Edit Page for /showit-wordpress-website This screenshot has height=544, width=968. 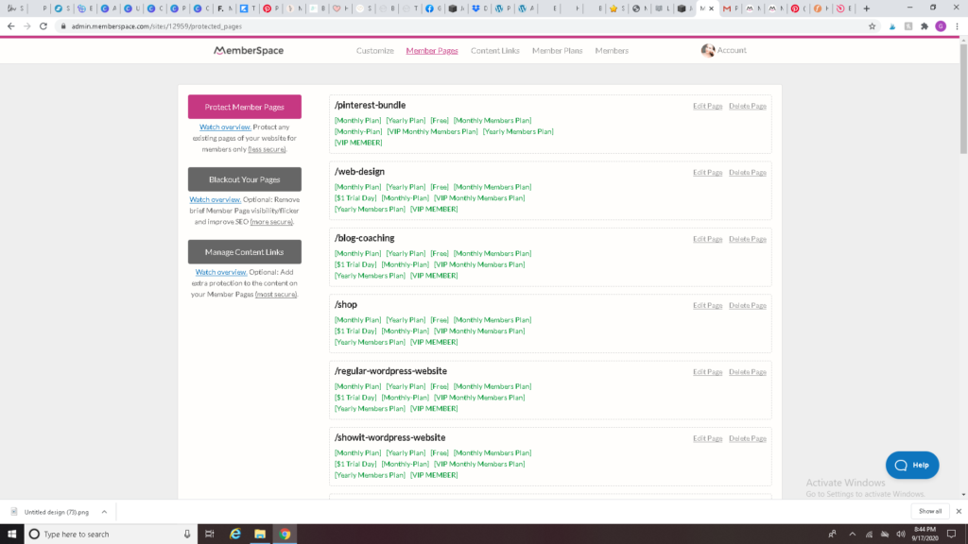point(707,439)
